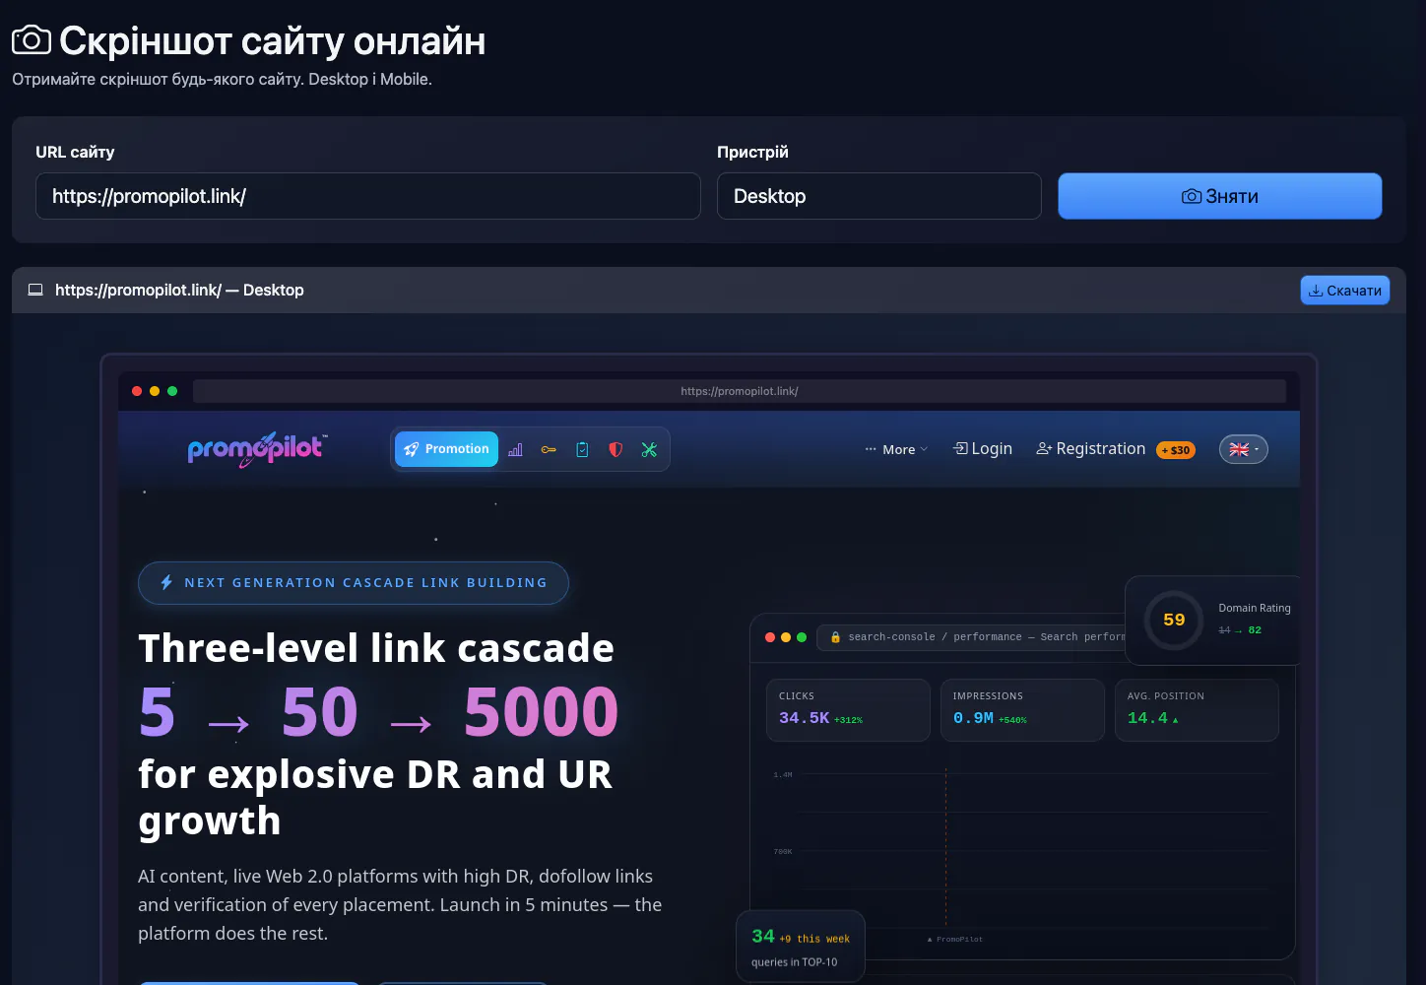Click the Next Generation Cascade Link Building badge
The image size is (1426, 985).
click(x=354, y=583)
